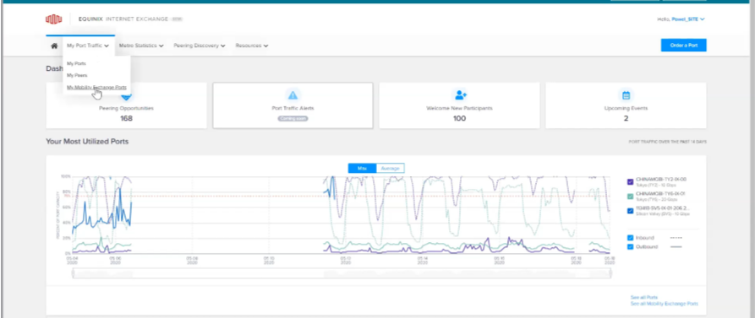
Task: Click the purple Tokyo TY2 port swatch
Action: (630, 181)
